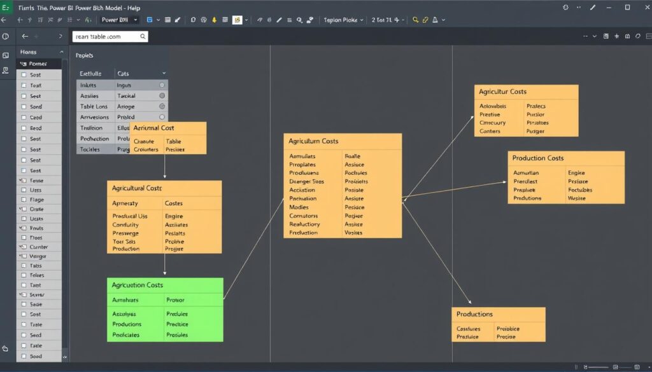Select the refresh icon in the title bar

click(x=566, y=7)
